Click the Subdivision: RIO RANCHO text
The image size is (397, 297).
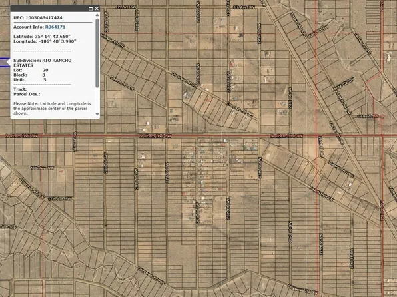(x=42, y=61)
